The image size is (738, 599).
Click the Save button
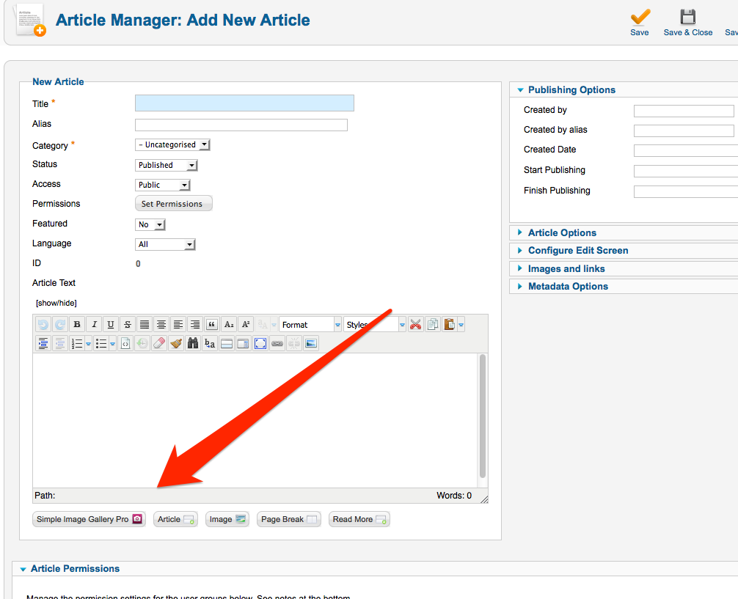tap(640, 23)
